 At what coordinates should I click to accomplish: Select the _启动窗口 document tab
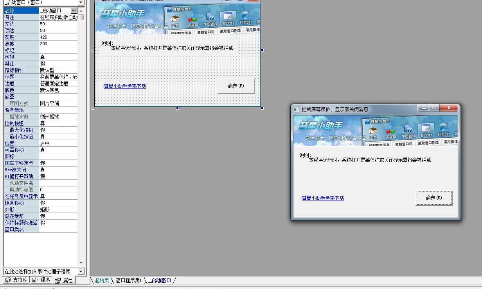pyautogui.click(x=161, y=280)
